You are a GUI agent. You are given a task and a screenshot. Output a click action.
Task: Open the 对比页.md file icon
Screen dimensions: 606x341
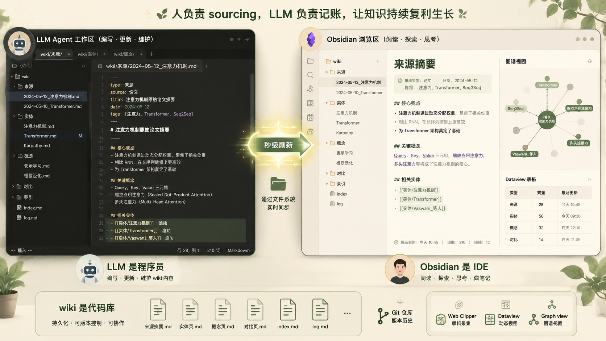[x=255, y=310]
